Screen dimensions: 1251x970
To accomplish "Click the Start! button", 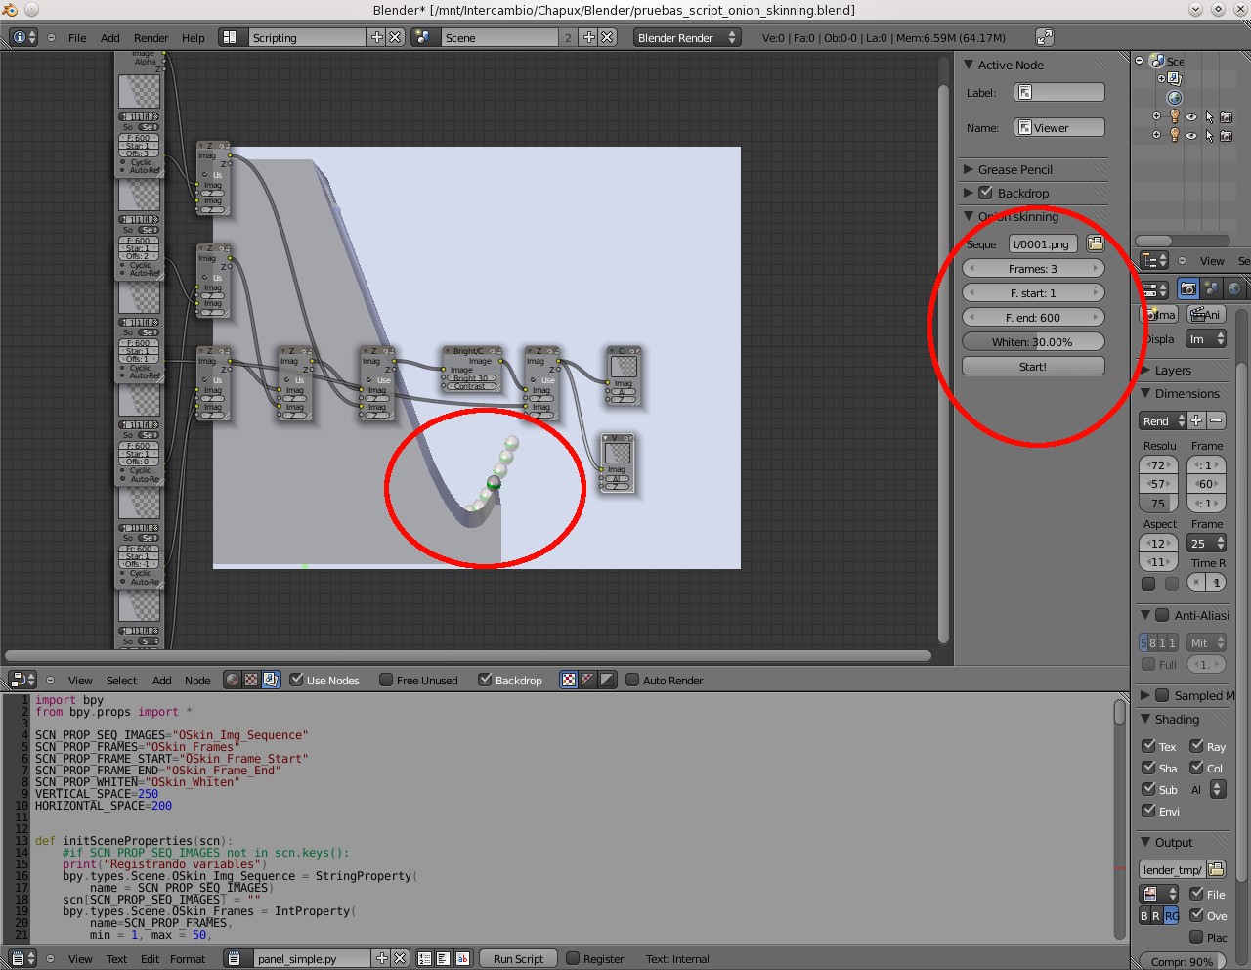I will tap(1033, 366).
